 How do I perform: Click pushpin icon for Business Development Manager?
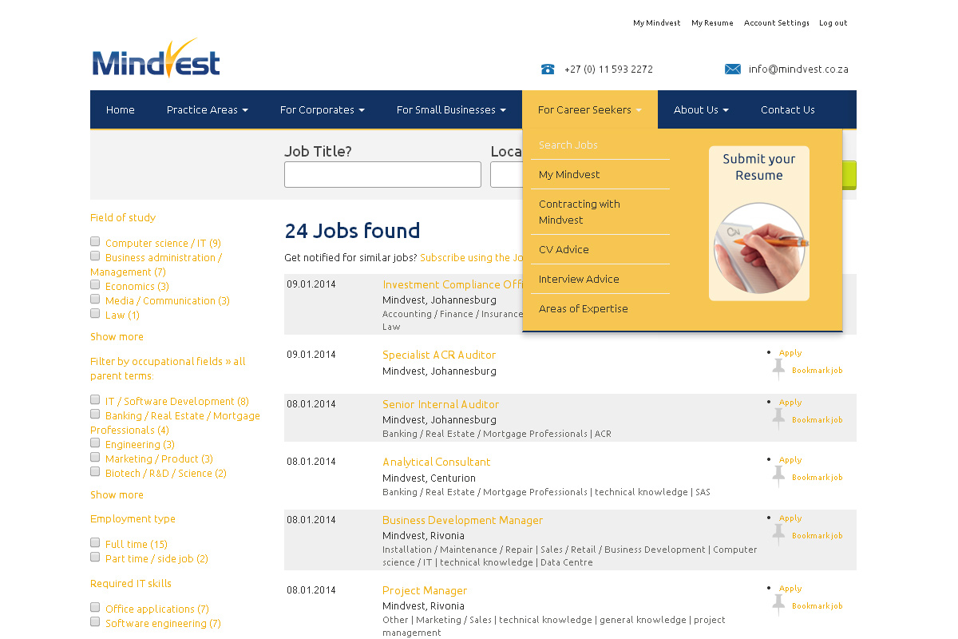tap(778, 534)
